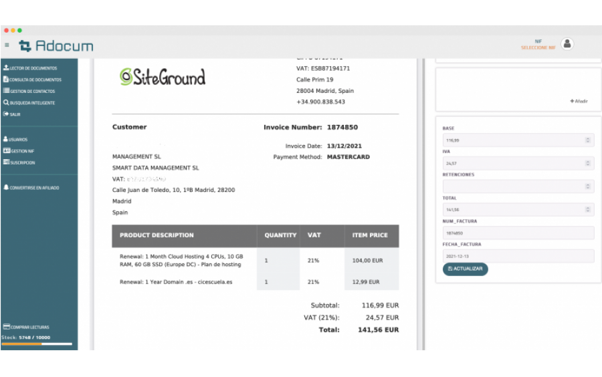
Task: Click Comprar Lecturas
Action: tap(26, 327)
